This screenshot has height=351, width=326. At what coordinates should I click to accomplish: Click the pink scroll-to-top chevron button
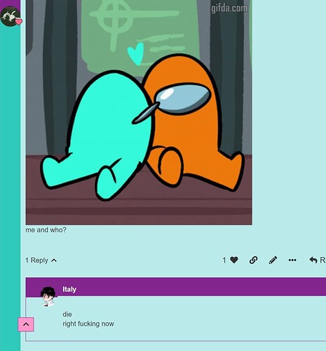pos(26,324)
